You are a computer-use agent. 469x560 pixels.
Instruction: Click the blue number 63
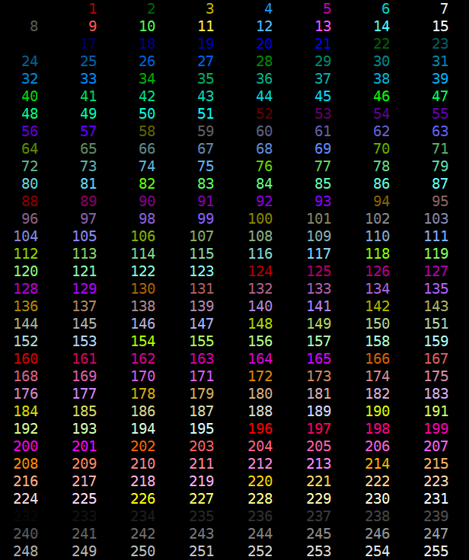pyautogui.click(x=440, y=131)
